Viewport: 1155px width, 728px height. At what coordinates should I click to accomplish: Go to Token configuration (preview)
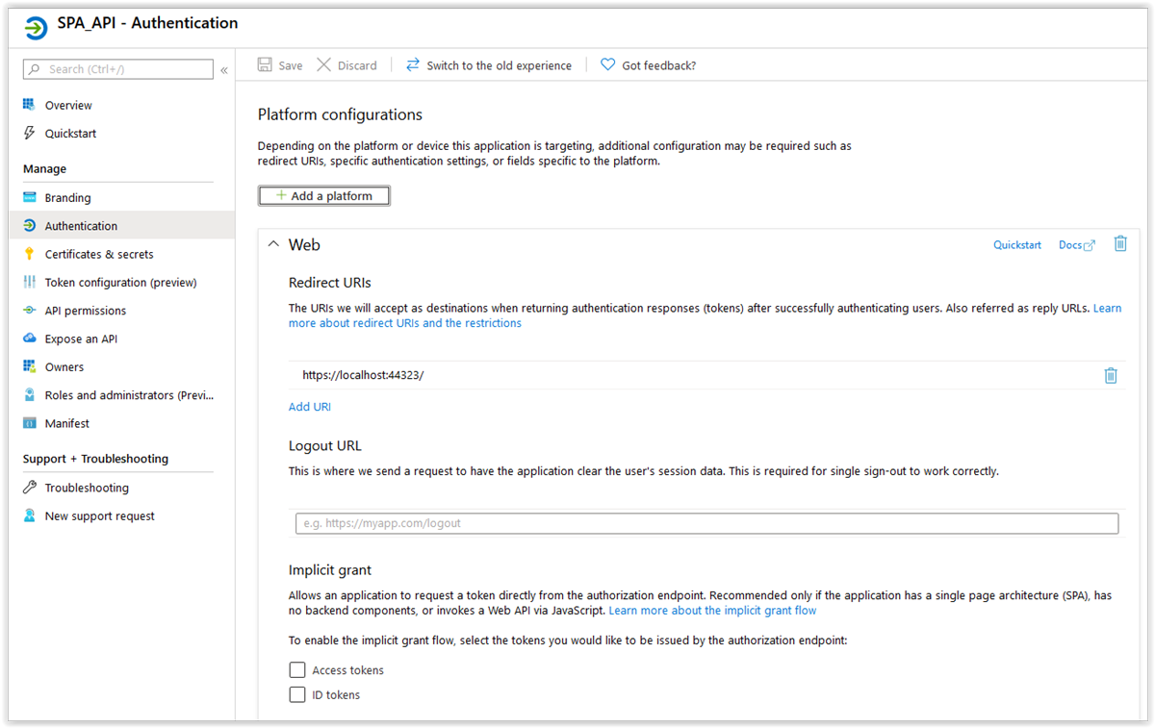tap(120, 283)
